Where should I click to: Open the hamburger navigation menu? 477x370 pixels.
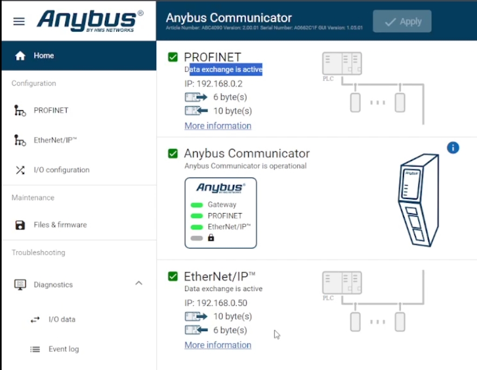point(19,21)
